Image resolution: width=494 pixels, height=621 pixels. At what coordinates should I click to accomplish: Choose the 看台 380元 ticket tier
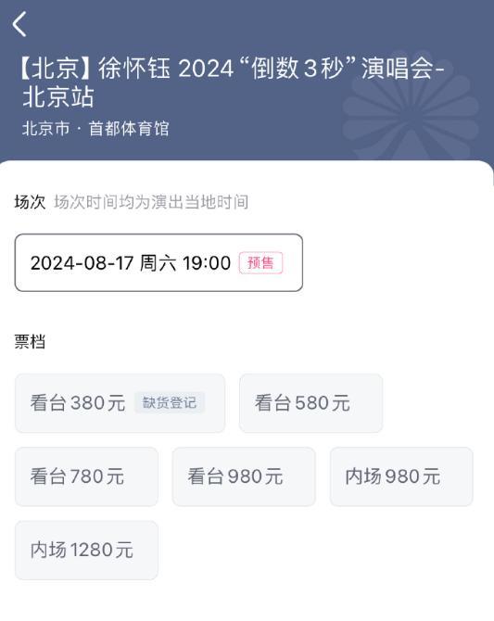(x=120, y=403)
